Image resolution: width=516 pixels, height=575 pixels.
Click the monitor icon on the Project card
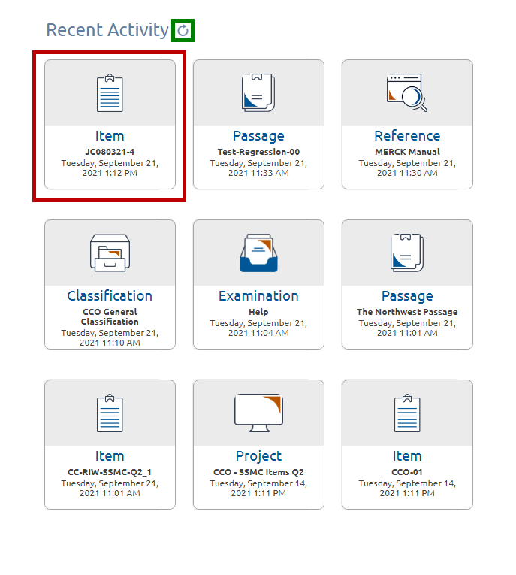[x=258, y=413]
